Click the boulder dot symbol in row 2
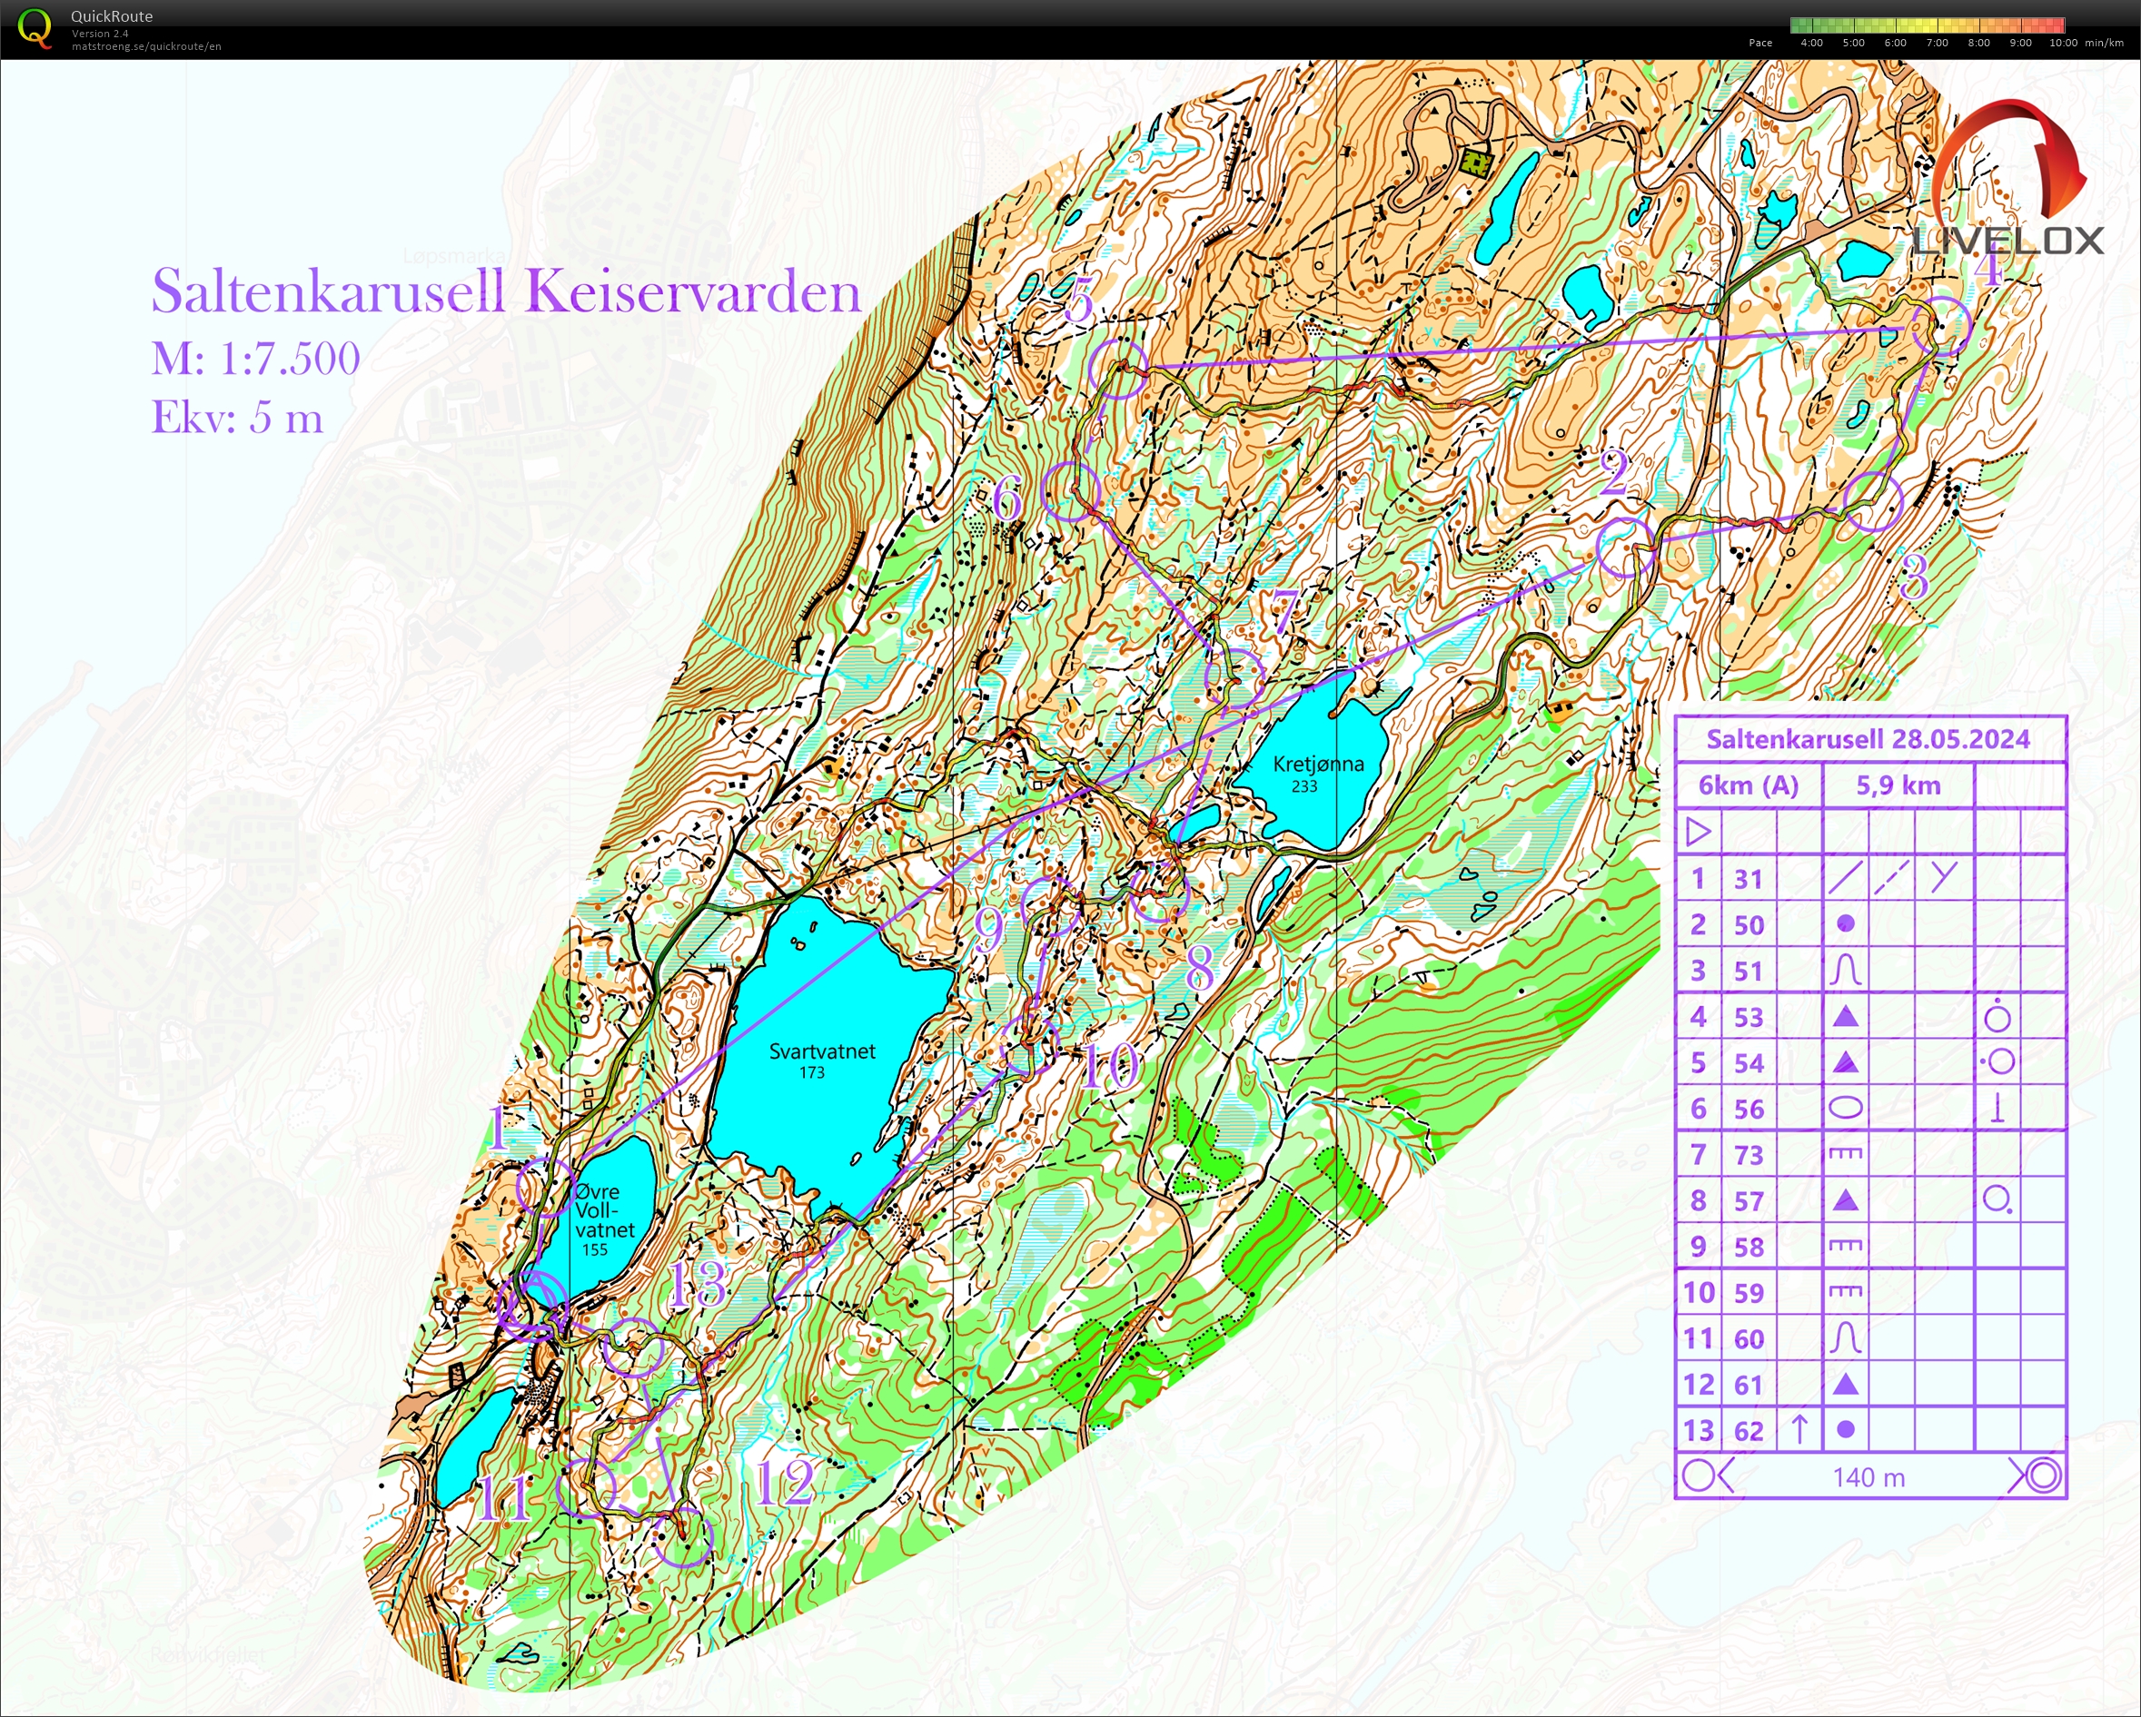Viewport: 2141px width, 1717px height. (1845, 924)
